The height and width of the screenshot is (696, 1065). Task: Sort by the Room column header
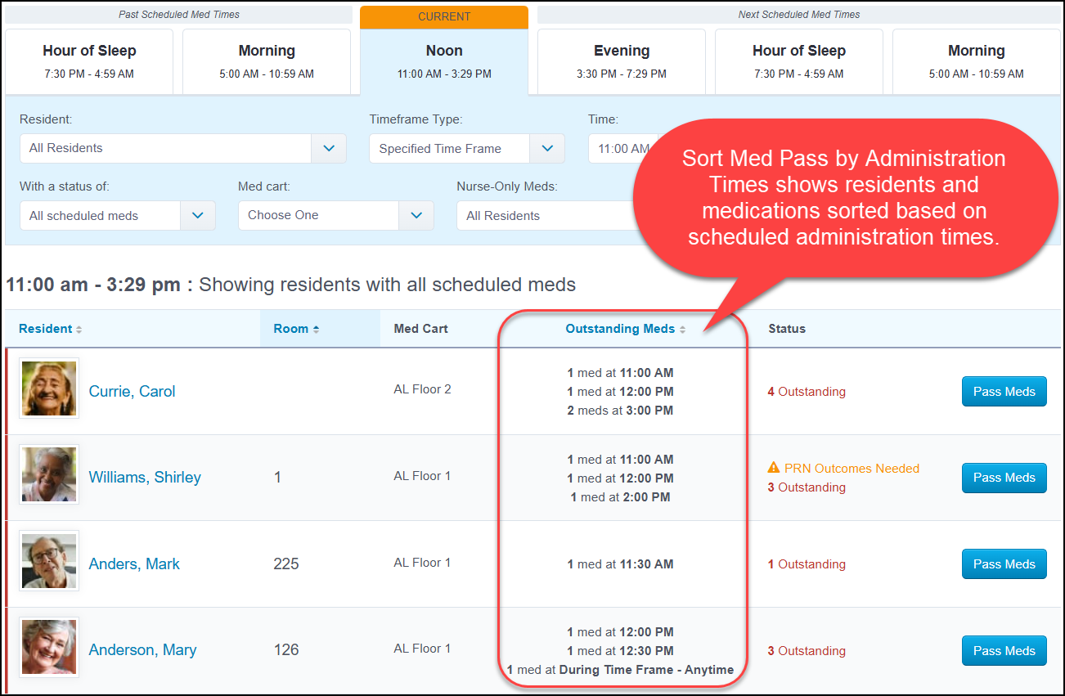point(296,329)
